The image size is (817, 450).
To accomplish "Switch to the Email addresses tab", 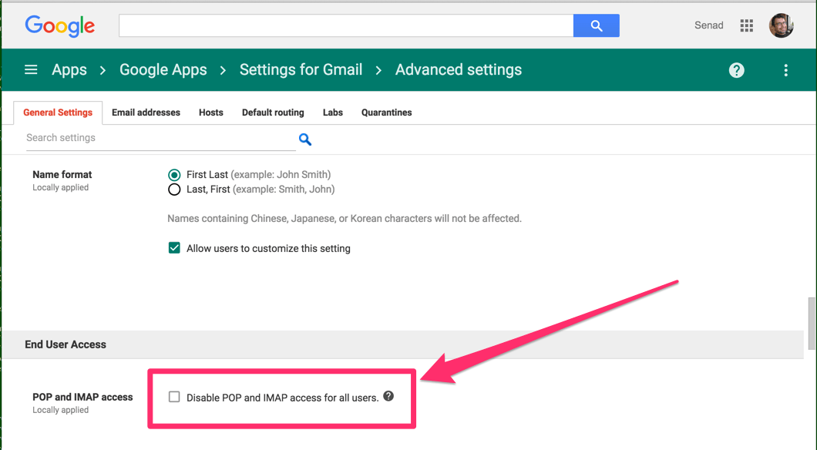I will [x=146, y=112].
